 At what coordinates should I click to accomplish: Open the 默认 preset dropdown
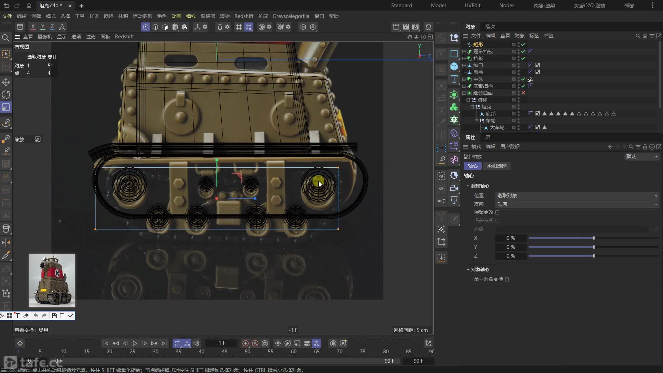(x=642, y=156)
